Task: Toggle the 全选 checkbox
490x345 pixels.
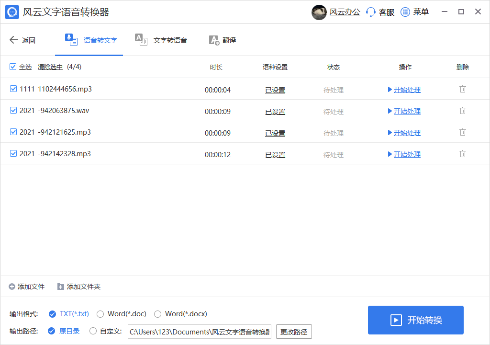Action: pyautogui.click(x=13, y=67)
